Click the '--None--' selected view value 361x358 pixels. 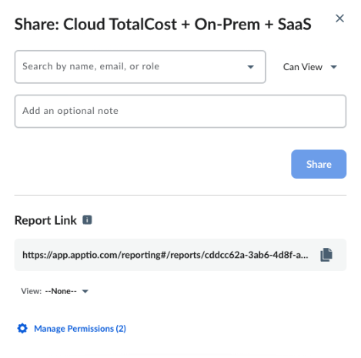click(x=61, y=291)
